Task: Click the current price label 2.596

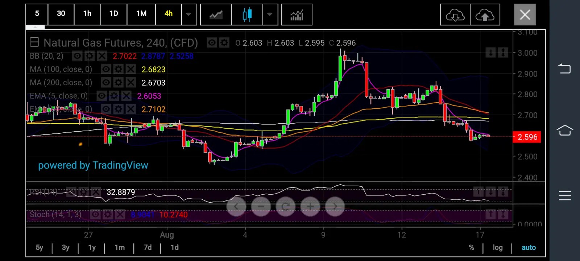Action: [527, 137]
